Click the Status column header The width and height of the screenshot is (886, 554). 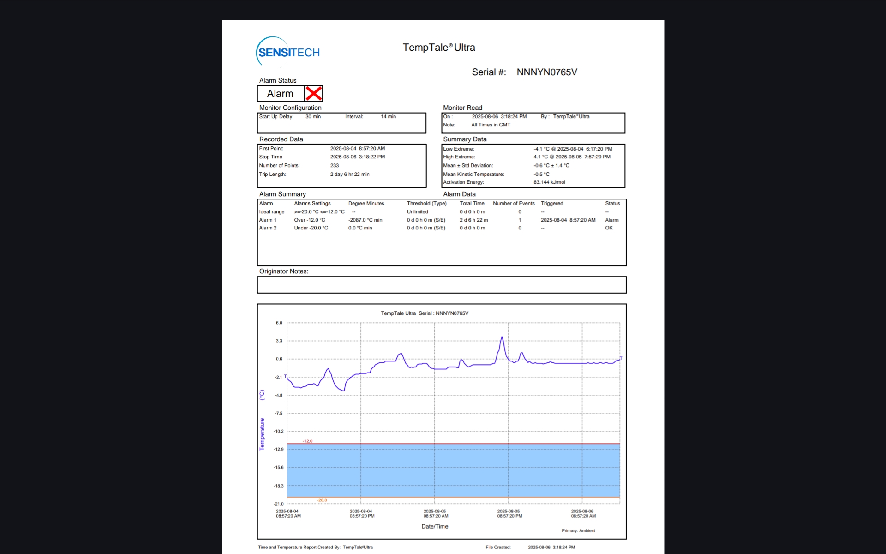[x=612, y=204]
